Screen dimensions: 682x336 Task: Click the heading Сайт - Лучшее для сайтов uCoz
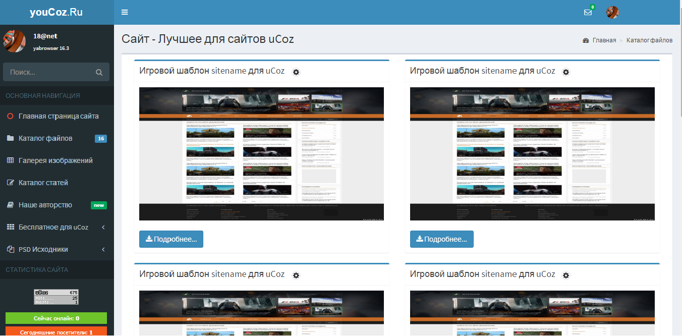208,39
